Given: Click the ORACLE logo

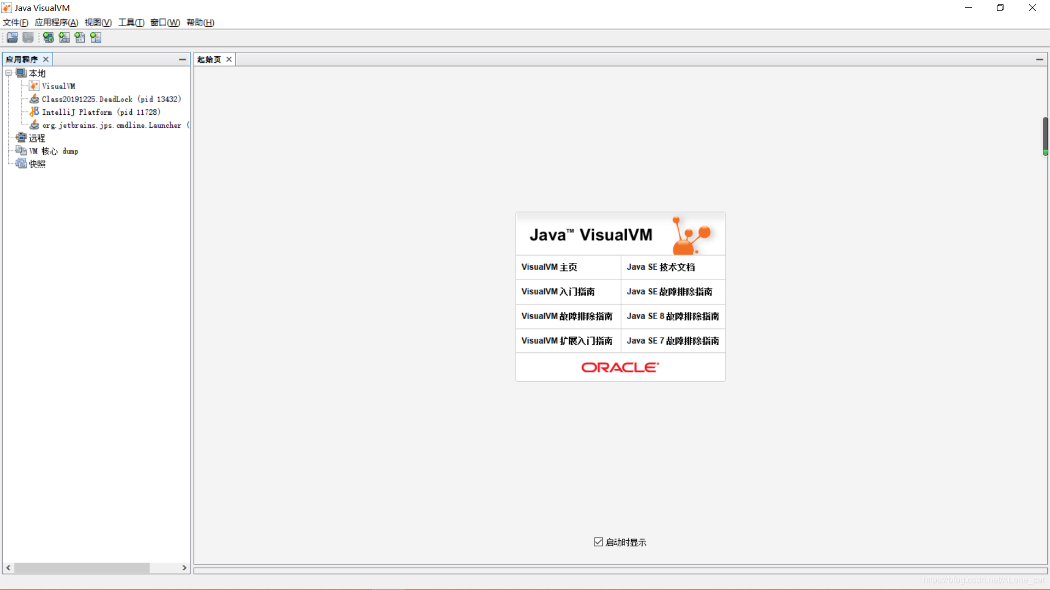Looking at the screenshot, I should click(620, 367).
